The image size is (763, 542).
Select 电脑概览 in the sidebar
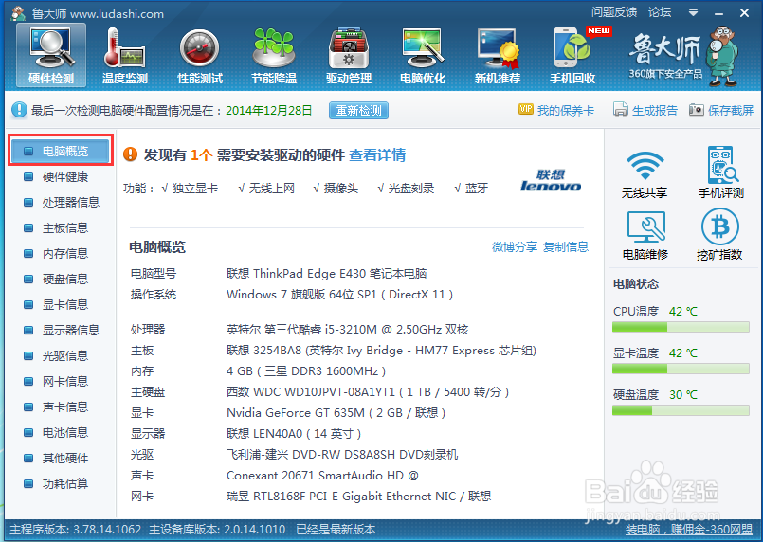pyautogui.click(x=61, y=151)
